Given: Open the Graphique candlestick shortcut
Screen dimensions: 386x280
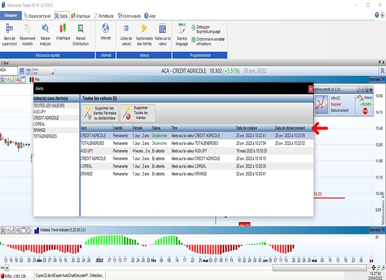Looking at the screenshot, I should [x=63, y=32].
